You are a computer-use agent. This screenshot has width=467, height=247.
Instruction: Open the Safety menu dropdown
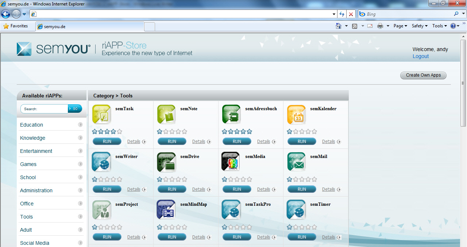point(420,26)
